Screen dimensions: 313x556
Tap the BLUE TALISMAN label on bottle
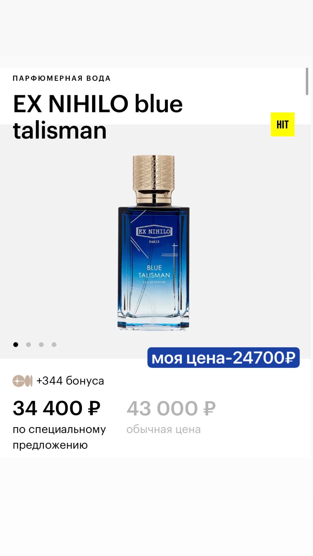(154, 271)
